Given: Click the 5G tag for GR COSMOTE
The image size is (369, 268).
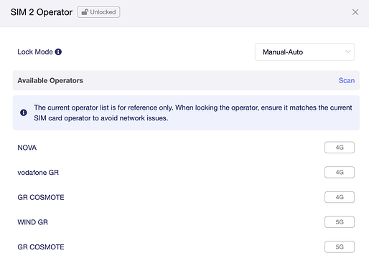Looking at the screenshot, I should pos(340,247).
